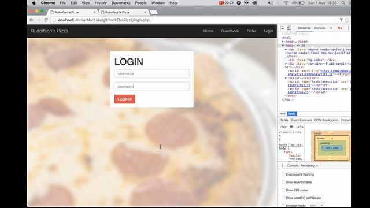370x208 pixels.
Task: Expand the head element in DOM tree
Action: click(283, 42)
